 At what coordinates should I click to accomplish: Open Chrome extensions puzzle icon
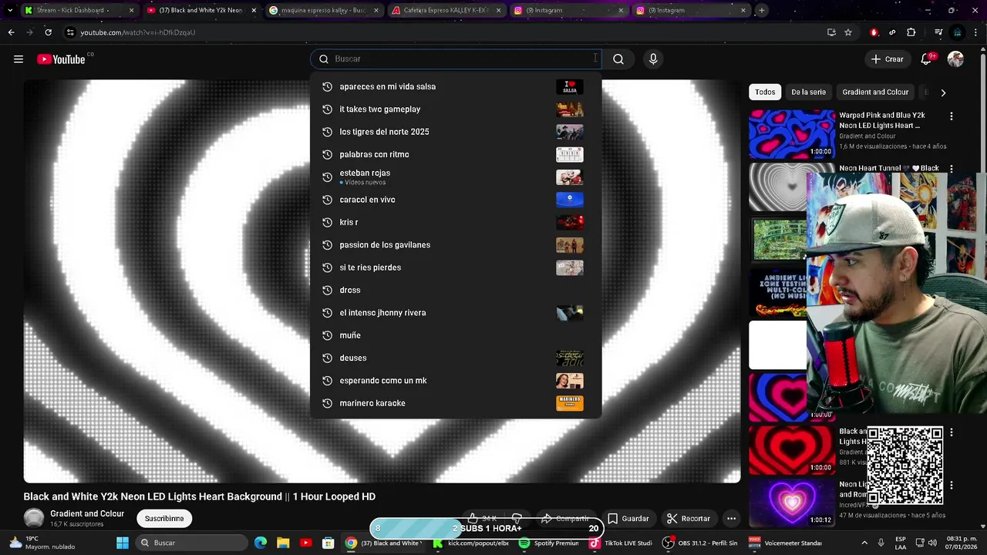coord(911,32)
